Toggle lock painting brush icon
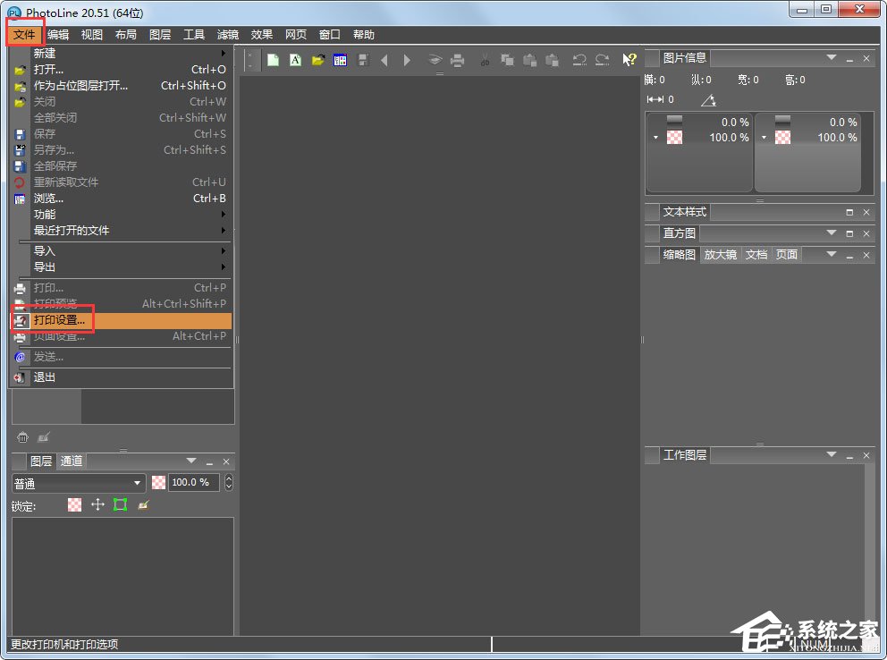Screen dimensions: 887x660 click(143, 504)
